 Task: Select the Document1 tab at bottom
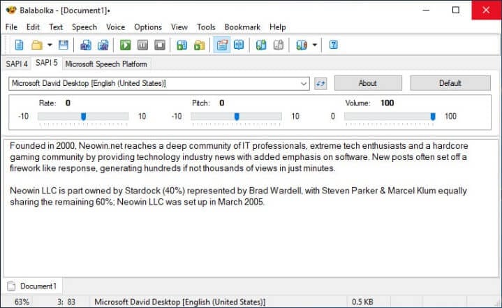32,286
